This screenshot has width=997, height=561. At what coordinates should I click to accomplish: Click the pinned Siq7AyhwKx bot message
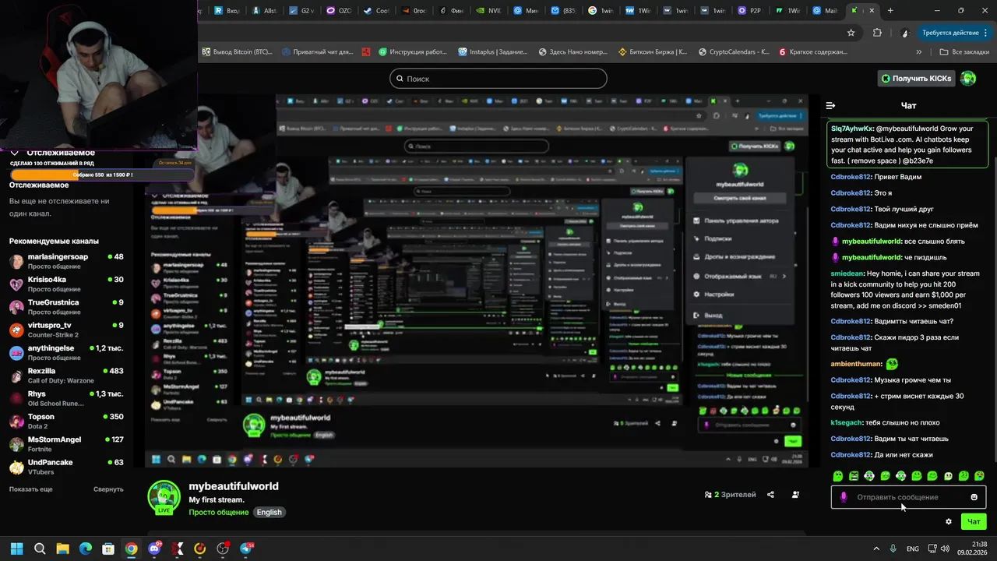pos(907,144)
